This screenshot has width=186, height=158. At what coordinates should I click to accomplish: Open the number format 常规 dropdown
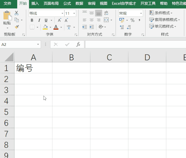141,13
